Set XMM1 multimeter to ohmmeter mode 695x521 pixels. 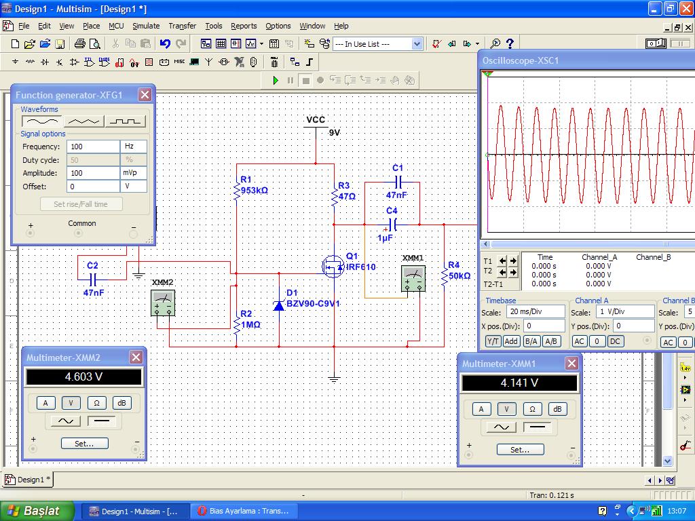tap(532, 408)
